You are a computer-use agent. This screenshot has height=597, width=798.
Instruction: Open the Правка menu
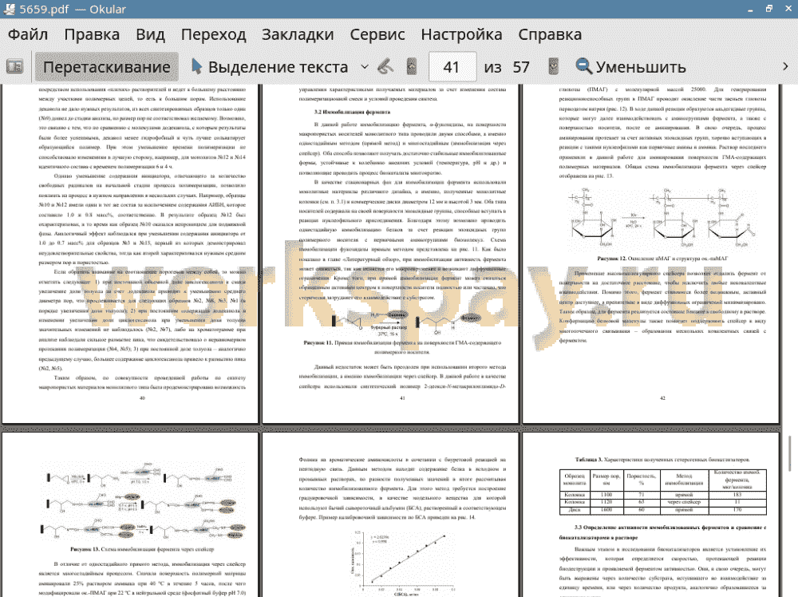pos(92,34)
